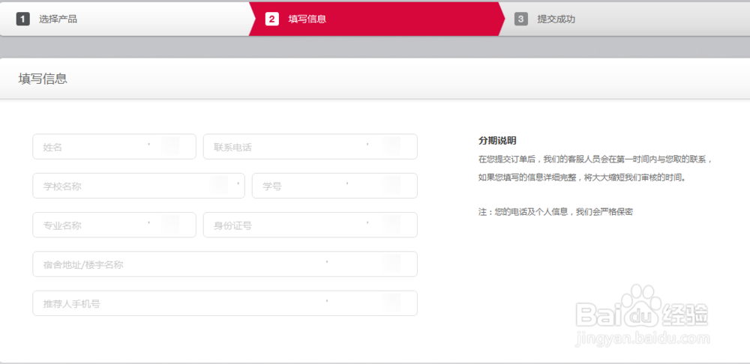
Task: Click the 分期说明 heading
Action: 497,141
